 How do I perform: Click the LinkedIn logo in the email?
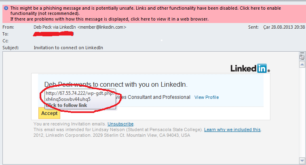[x=250, y=68]
